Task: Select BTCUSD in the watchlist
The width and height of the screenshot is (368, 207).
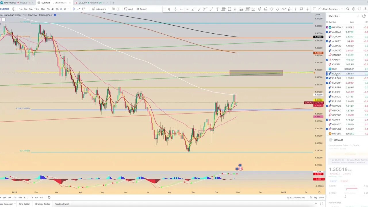Action: [347, 134]
